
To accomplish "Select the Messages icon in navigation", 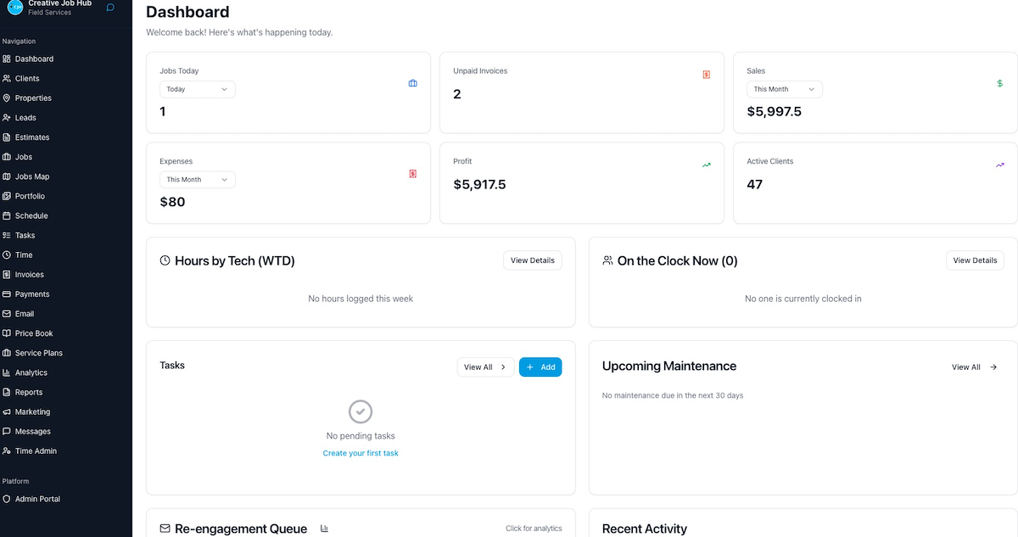I will point(8,431).
